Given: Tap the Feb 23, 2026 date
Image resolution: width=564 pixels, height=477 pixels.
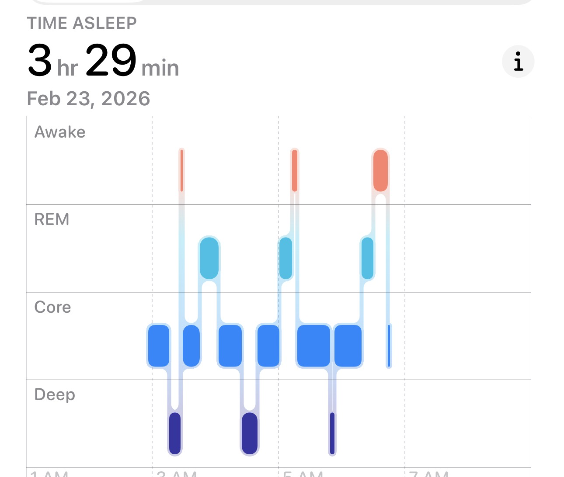Looking at the screenshot, I should tap(89, 99).
